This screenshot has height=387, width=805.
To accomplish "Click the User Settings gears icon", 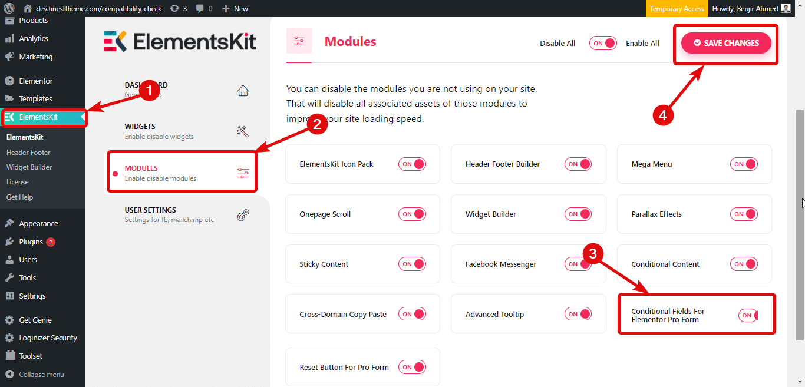I will coord(243,215).
